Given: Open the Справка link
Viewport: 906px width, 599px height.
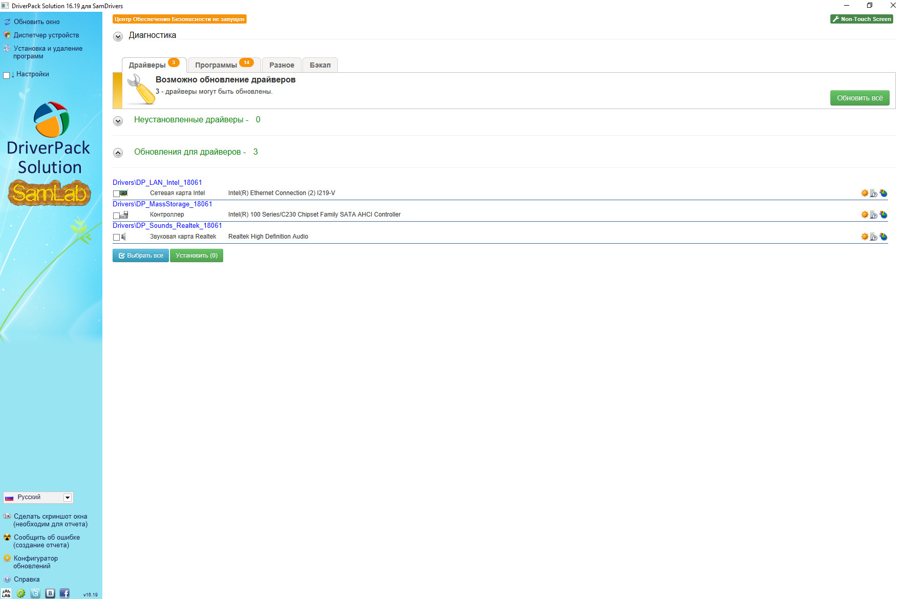Looking at the screenshot, I should tap(27, 580).
